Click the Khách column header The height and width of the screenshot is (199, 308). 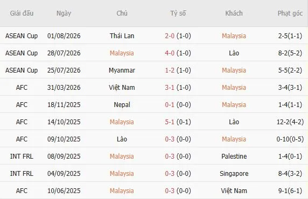pos(234,13)
